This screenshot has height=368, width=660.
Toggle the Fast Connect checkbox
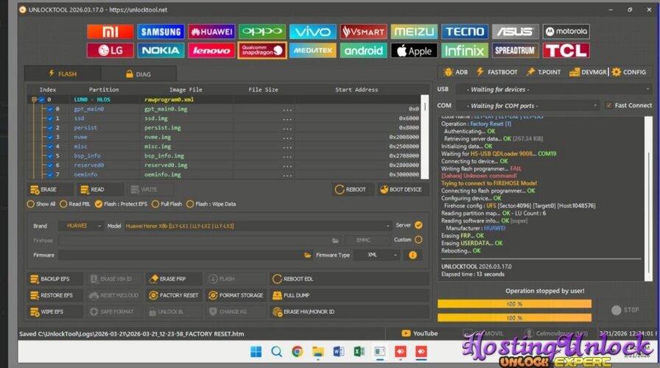tap(608, 105)
